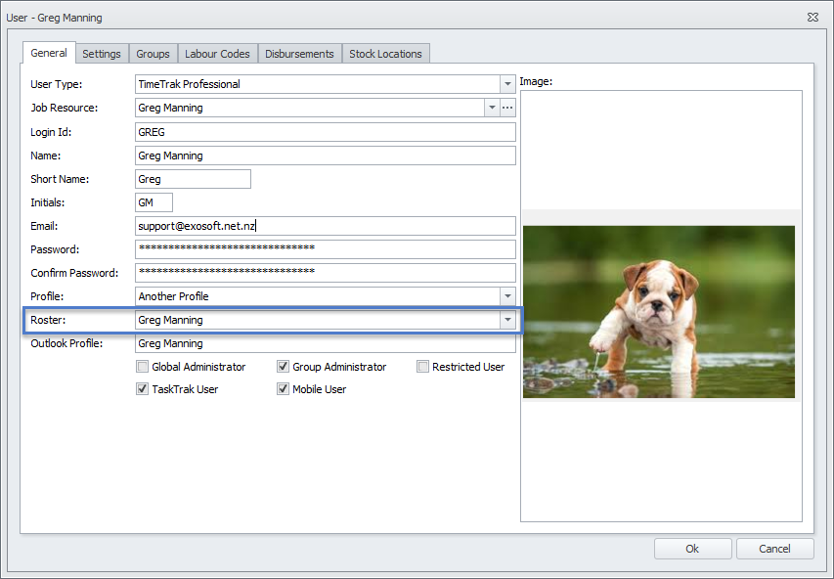Viewport: 834px width, 579px height.
Task: Expand the User Type dropdown
Action: click(506, 84)
